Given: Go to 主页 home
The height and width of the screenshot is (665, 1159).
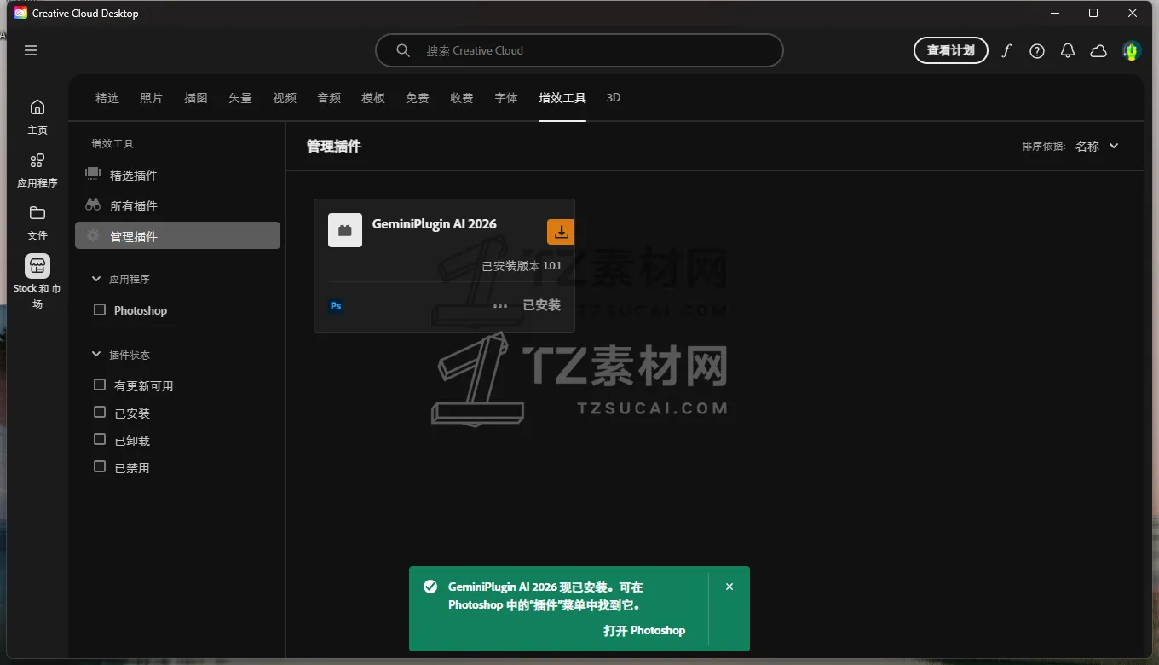Looking at the screenshot, I should pyautogui.click(x=37, y=117).
